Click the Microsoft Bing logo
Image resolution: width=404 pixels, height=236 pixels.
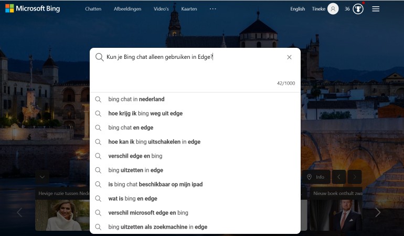click(33, 8)
